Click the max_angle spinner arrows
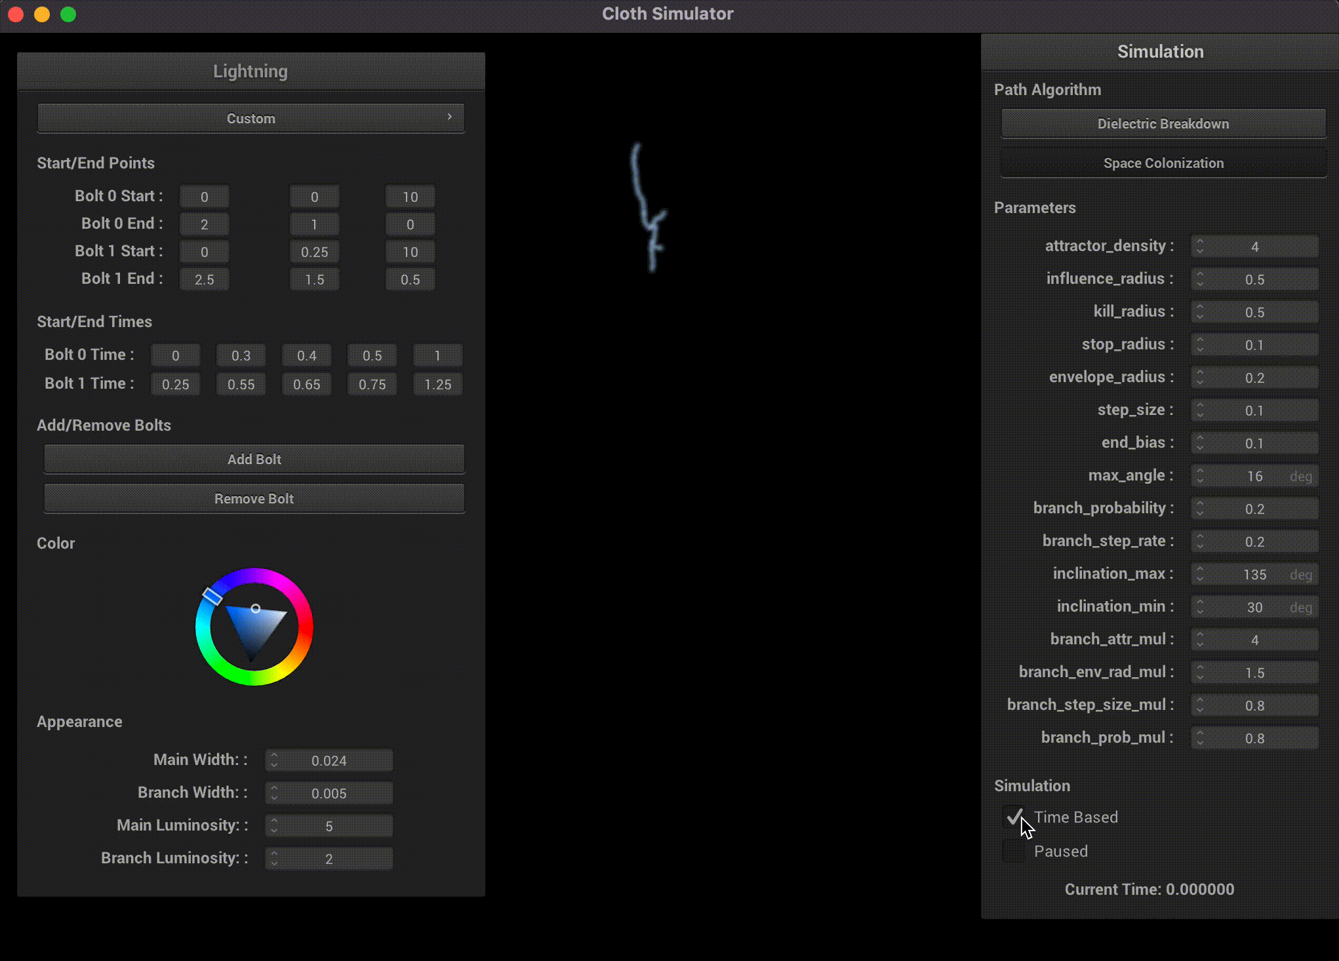 click(1199, 476)
